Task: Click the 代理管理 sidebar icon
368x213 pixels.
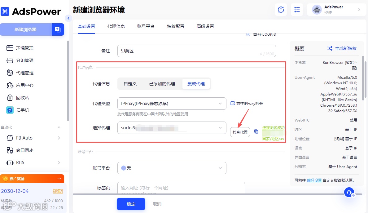Action: pos(10,73)
